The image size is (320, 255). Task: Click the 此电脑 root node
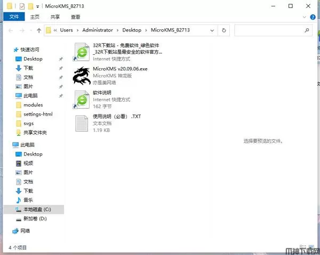[27, 145]
